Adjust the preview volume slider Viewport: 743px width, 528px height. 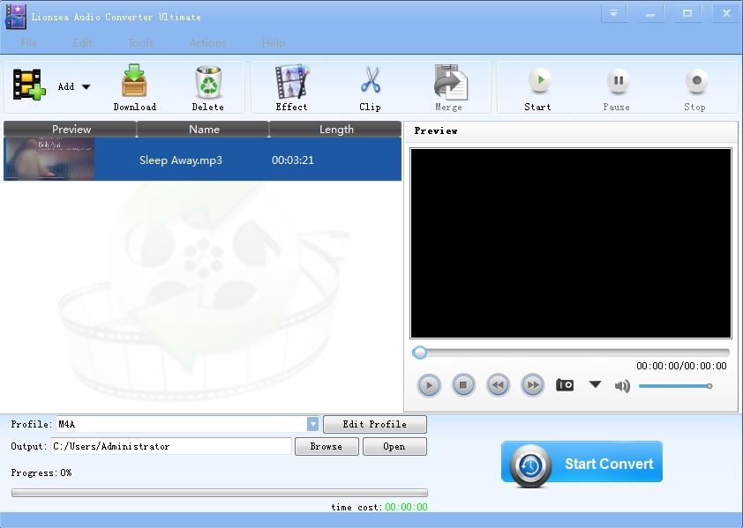coord(675,386)
